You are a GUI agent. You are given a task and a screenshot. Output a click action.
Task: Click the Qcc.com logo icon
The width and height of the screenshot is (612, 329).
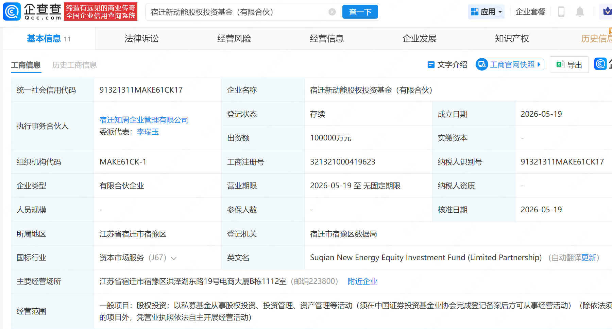click(12, 12)
